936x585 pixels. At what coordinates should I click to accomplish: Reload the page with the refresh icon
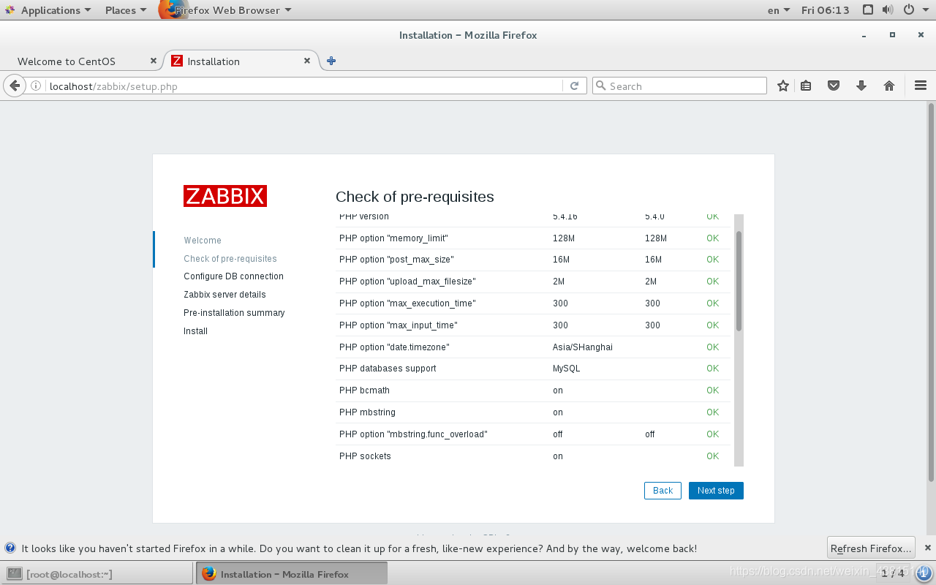574,86
